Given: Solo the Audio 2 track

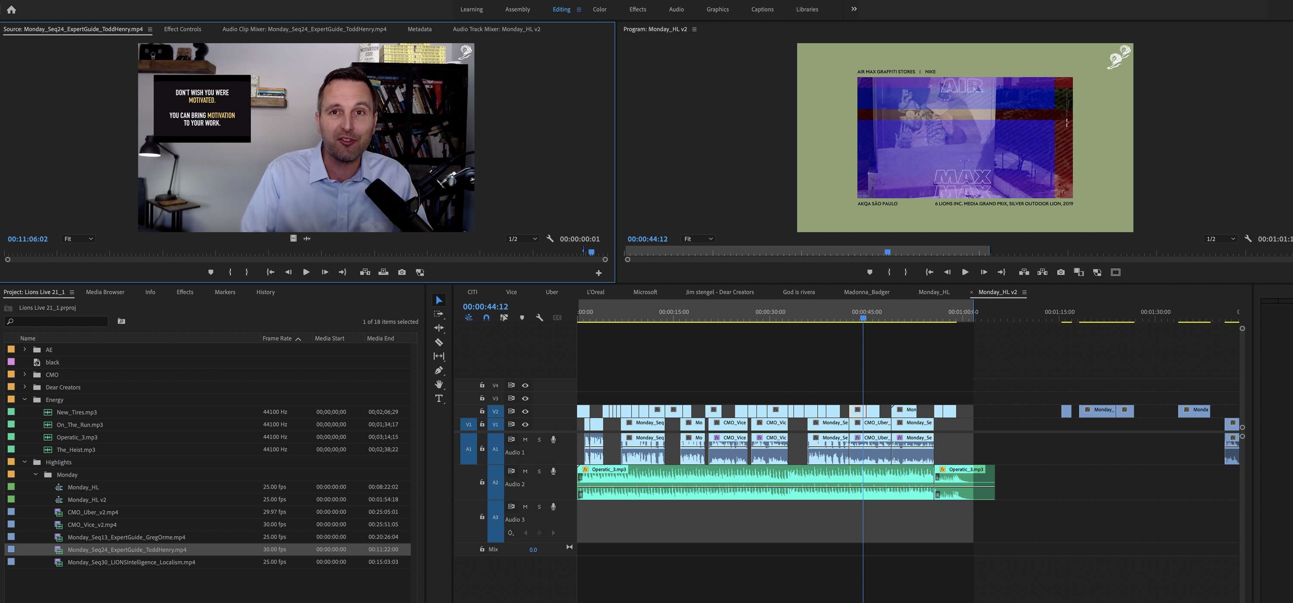Looking at the screenshot, I should 539,471.
